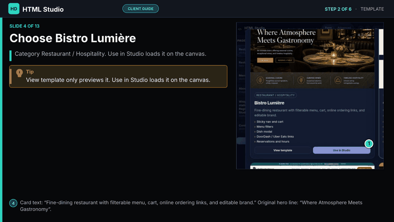Image resolution: width=394 pixels, height=222 pixels.
Task: Click the 'Menu filters' feature line
Action: [265, 127]
